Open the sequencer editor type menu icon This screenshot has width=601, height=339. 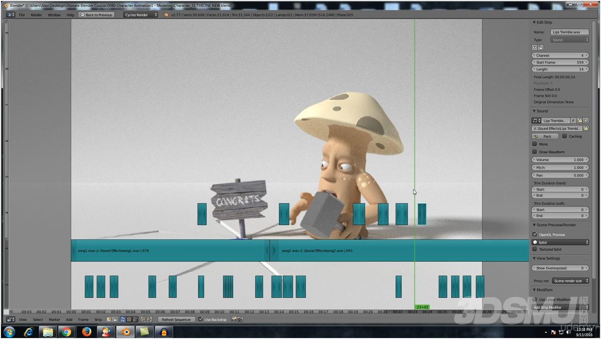coord(11,319)
